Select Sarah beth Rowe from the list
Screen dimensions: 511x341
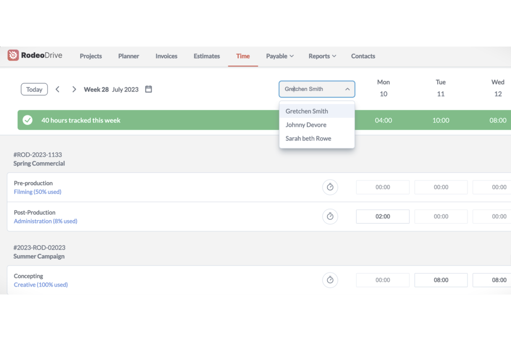point(317,138)
